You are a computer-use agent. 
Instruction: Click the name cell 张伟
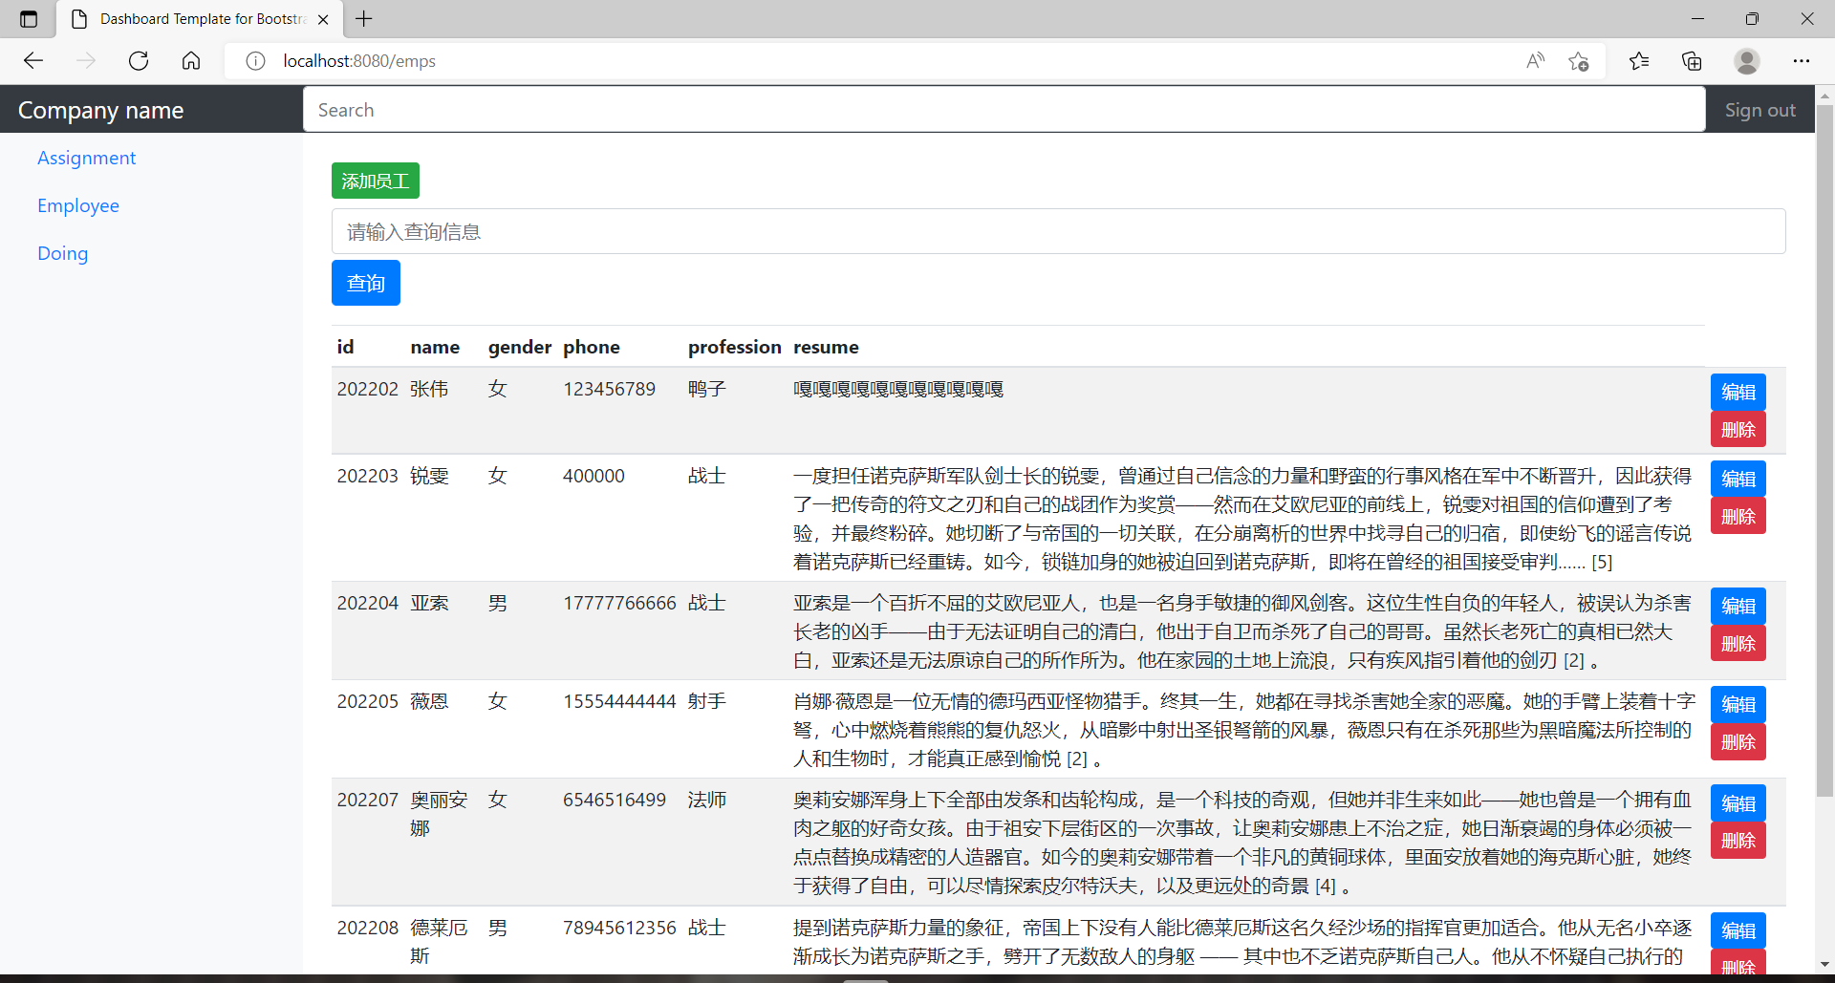point(429,389)
